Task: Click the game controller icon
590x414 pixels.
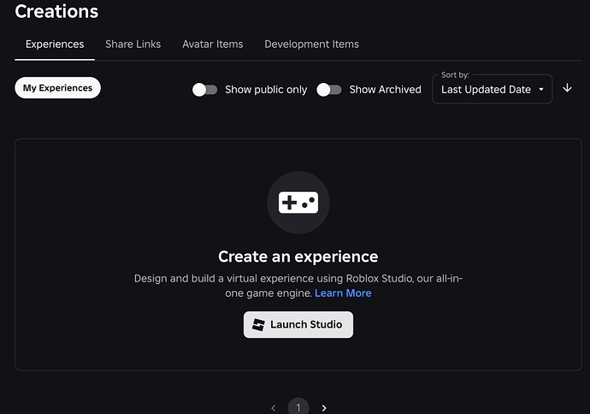Action: pos(298,203)
